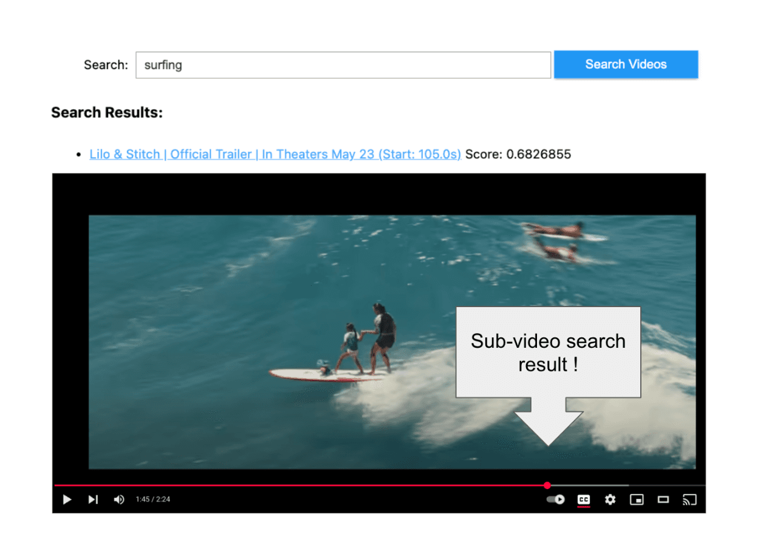
Task: Unmute audio using the speaker icon
Action: click(x=118, y=499)
